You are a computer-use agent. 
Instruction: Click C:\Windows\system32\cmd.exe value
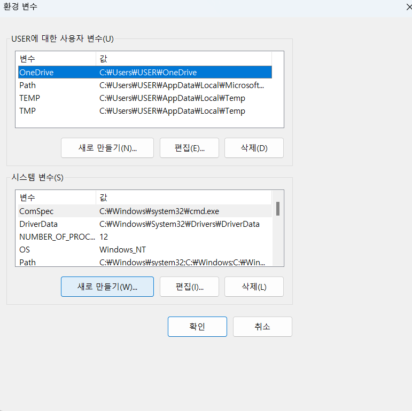(159, 211)
